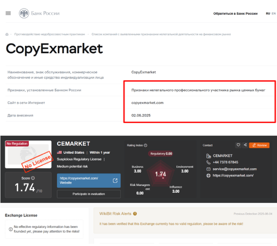
Task: Click the WikiBit Risk Alerts badge icon
Action: [x=135, y=214]
